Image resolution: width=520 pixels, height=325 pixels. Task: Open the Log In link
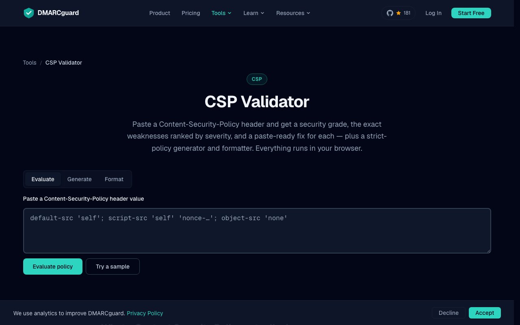click(433, 13)
